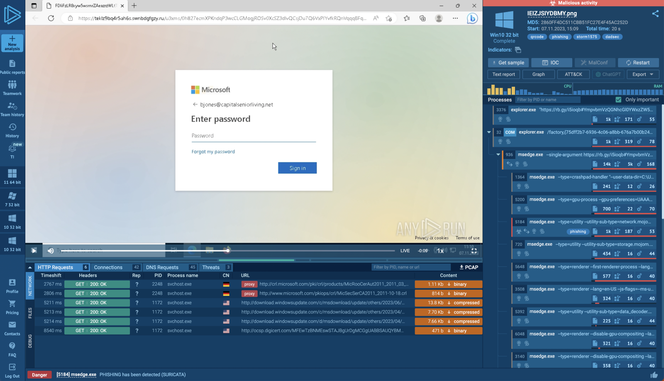Screen dimensions: 664x381
Task: Open the FILES side tab
Action: [x=30, y=313]
